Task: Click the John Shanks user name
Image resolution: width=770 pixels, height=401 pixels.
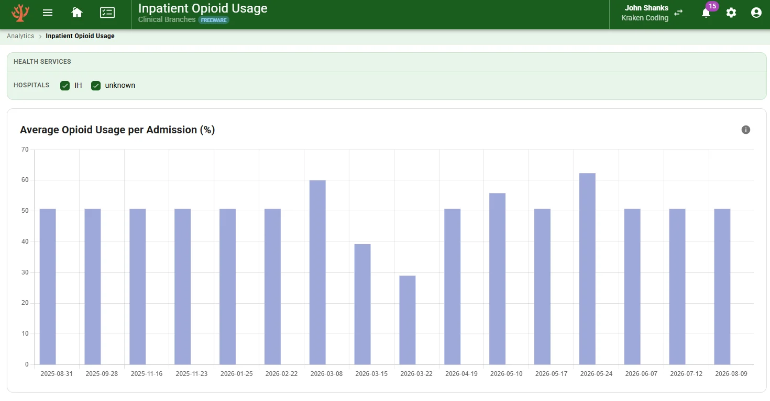Action: (x=646, y=8)
